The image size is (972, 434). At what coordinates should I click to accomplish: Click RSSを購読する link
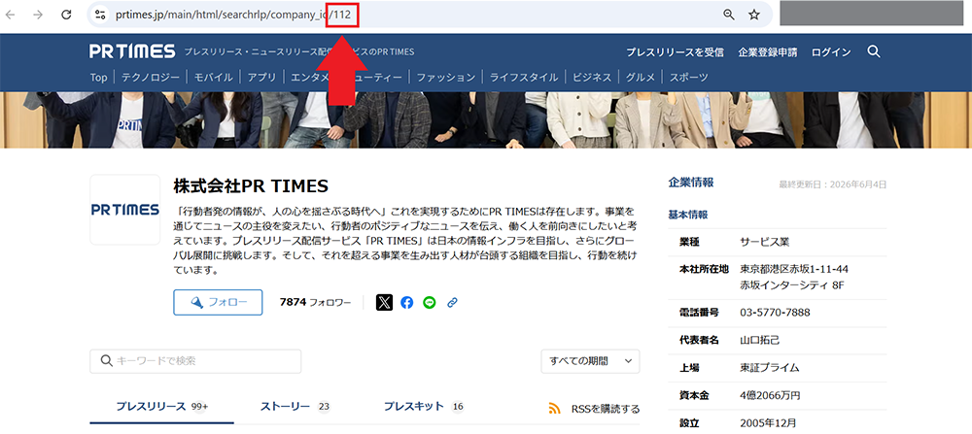tap(605, 409)
